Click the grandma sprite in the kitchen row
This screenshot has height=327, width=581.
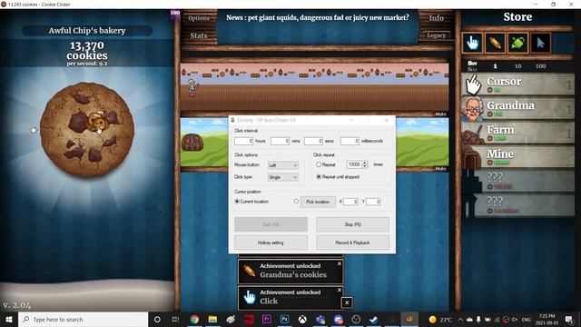tap(192, 88)
